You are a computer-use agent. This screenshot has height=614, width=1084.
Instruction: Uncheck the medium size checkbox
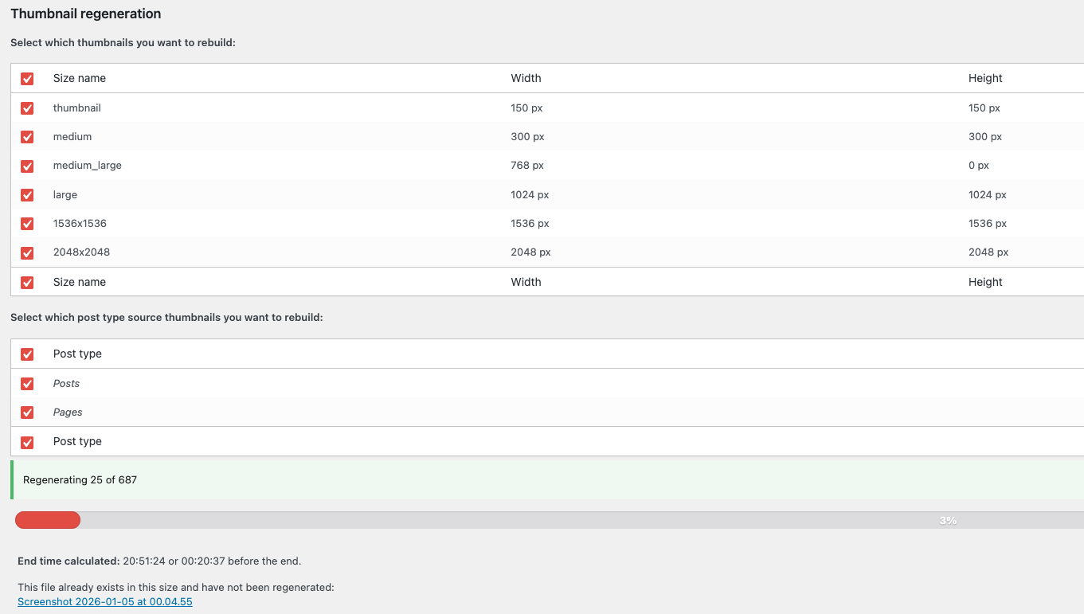point(27,137)
